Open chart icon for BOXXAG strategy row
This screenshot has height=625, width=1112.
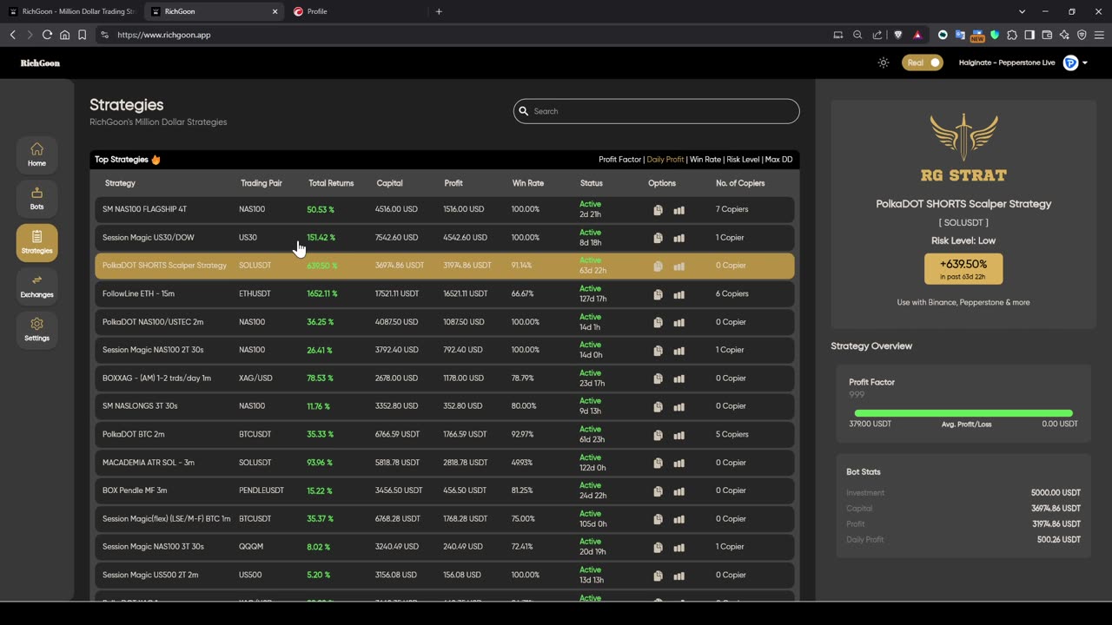pos(679,378)
